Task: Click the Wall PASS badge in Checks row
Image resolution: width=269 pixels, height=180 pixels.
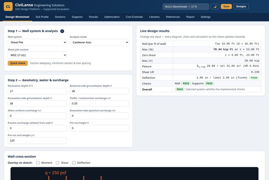Action: coord(186,84)
